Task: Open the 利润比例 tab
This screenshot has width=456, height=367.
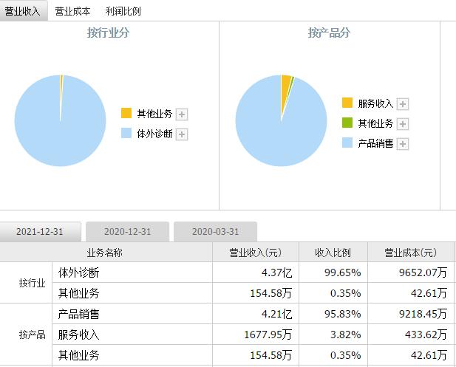Action: (123, 11)
